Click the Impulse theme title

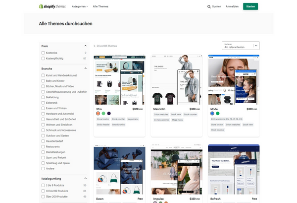coord(158,199)
